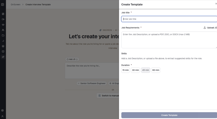Open the candidates people icon
The height and width of the screenshot is (119, 217).
click(3, 30)
